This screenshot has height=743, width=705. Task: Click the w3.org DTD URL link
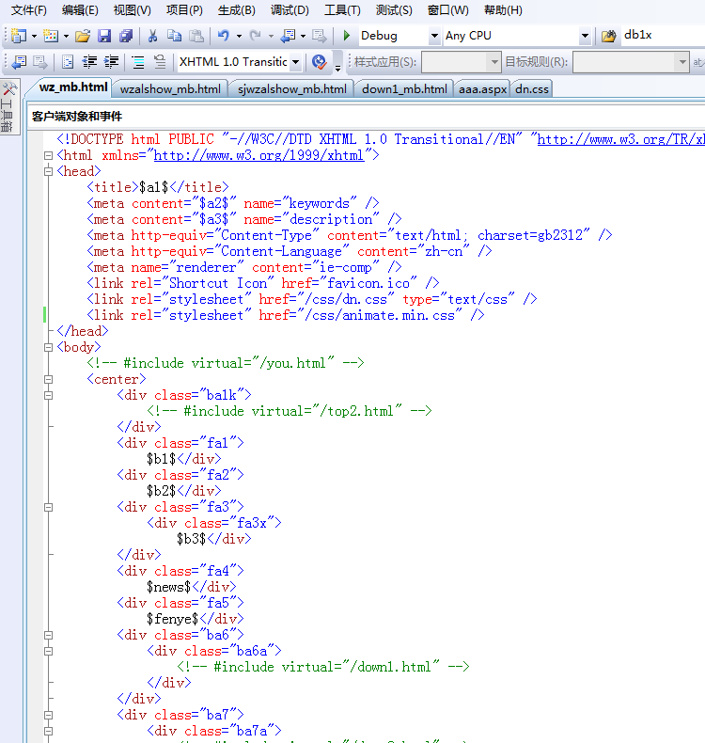click(x=620, y=139)
